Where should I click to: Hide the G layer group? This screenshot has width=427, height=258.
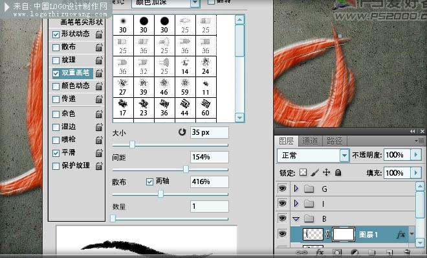[x=282, y=188]
